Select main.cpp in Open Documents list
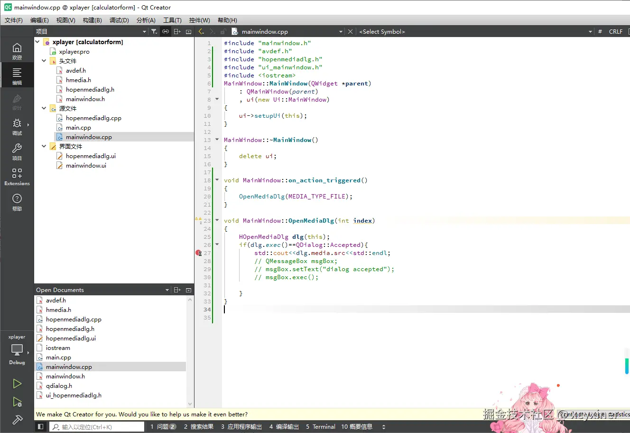This screenshot has width=630, height=433. point(58,358)
